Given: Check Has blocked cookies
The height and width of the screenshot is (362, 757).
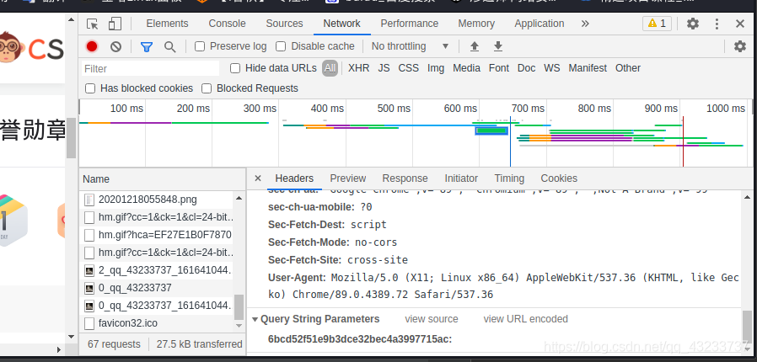Looking at the screenshot, I should 90,88.
